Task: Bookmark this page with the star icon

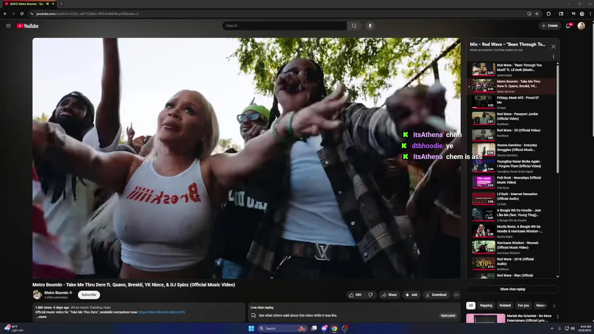Action: [537, 13]
